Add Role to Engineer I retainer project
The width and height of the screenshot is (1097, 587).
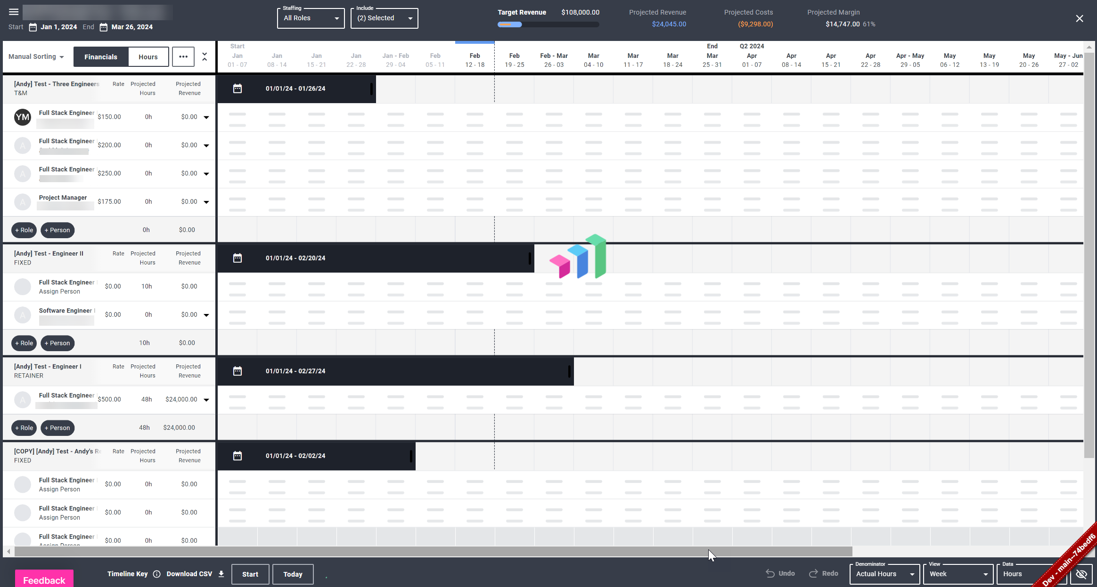click(x=24, y=428)
